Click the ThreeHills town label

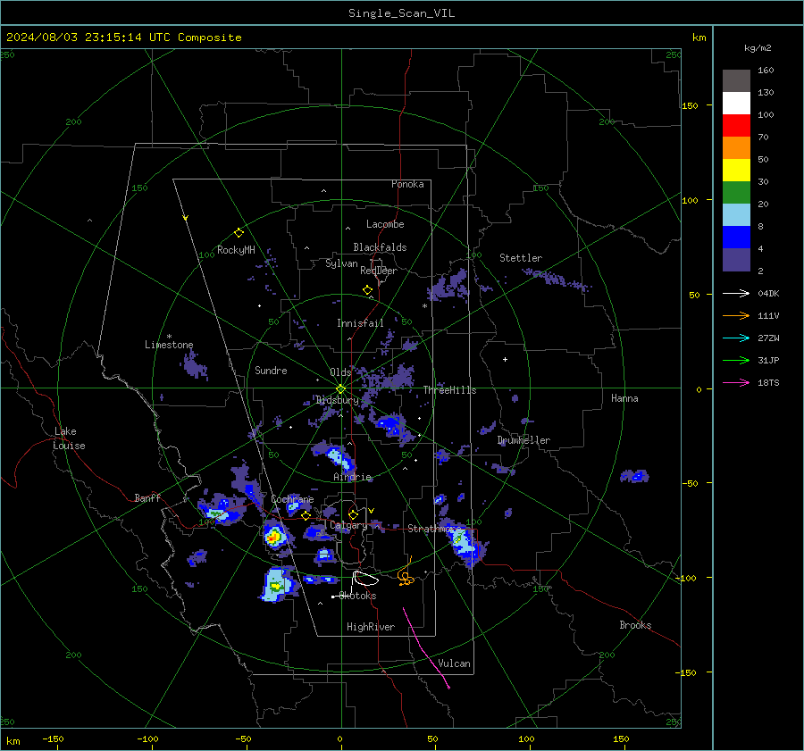[449, 390]
